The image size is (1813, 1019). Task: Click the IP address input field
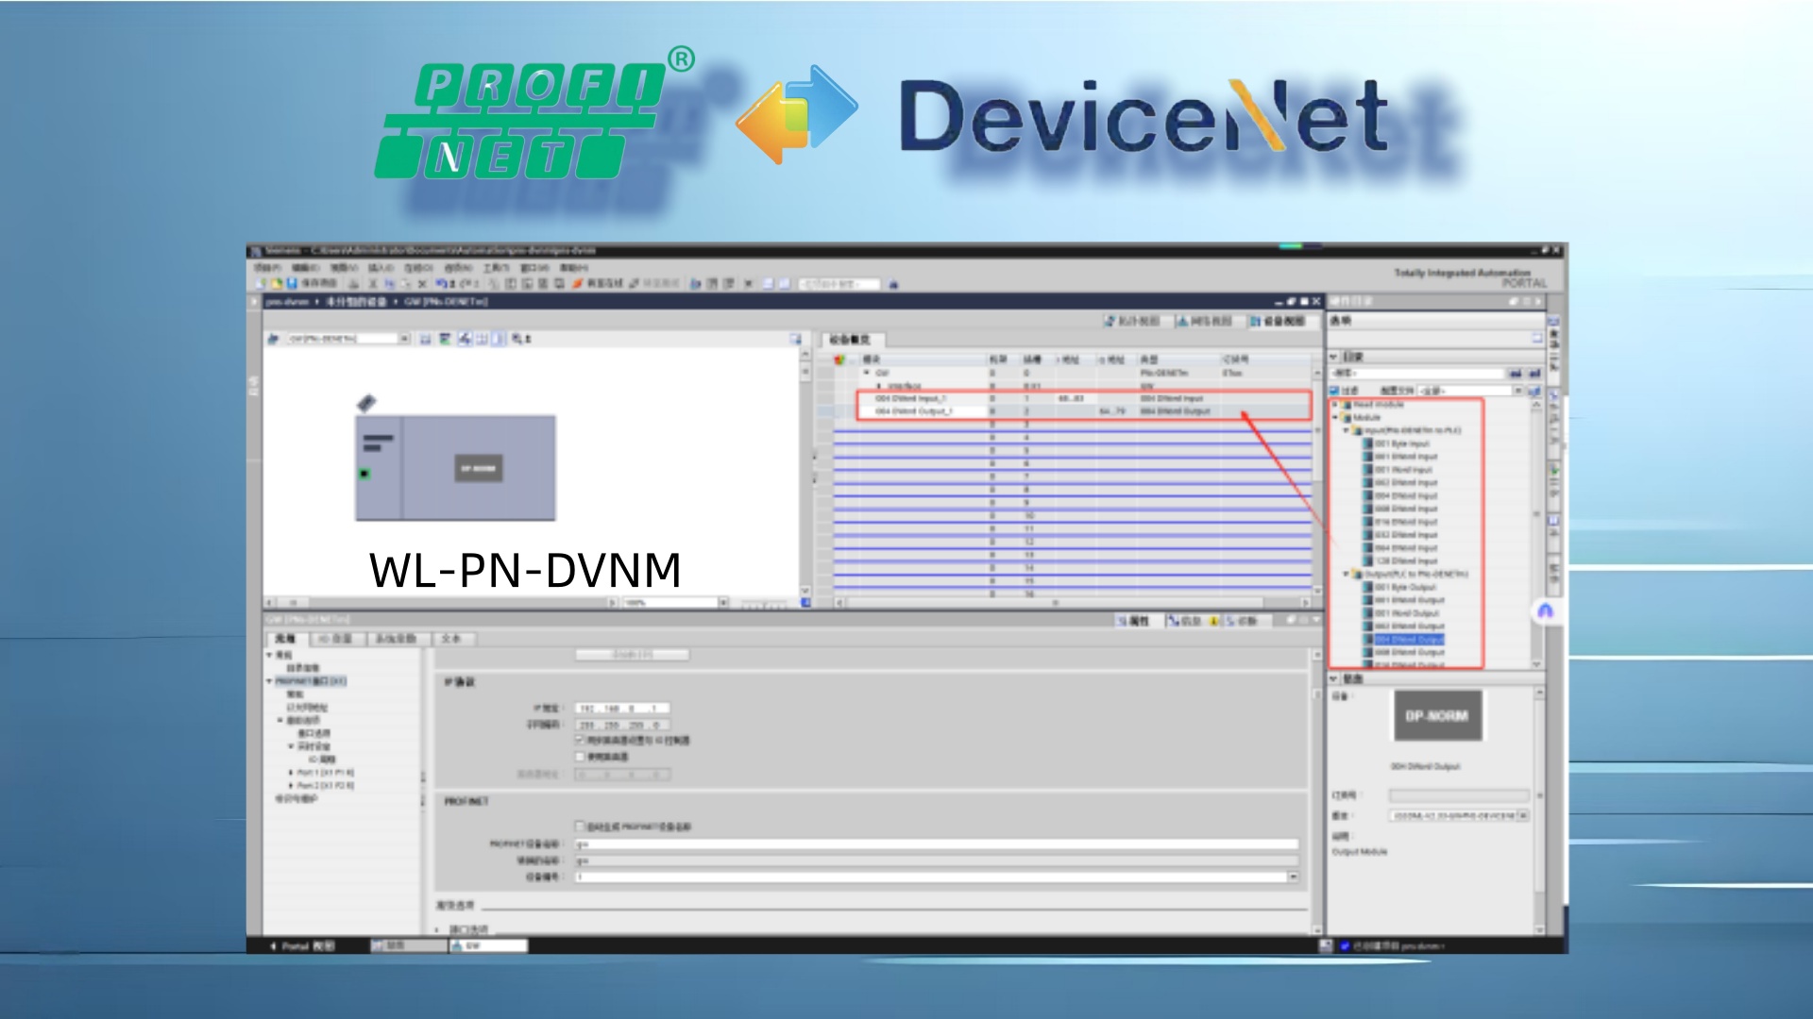(621, 709)
